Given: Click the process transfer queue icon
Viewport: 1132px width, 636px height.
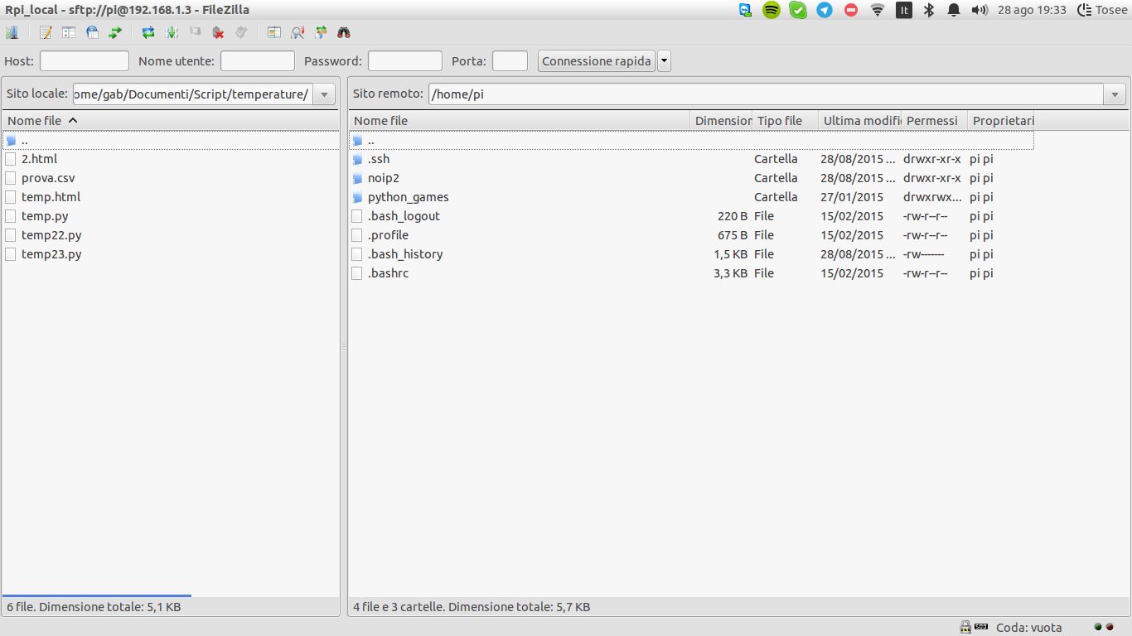Looking at the screenshot, I should coord(172,32).
